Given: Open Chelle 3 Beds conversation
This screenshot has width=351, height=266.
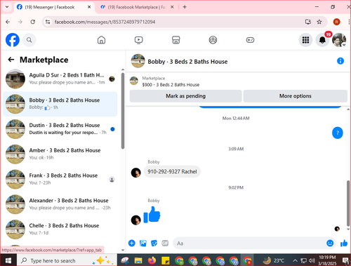Looking at the screenshot, I should click(x=60, y=229).
